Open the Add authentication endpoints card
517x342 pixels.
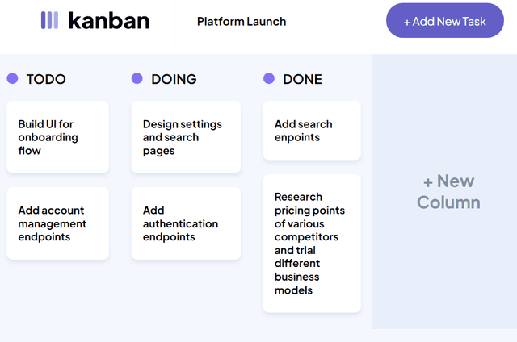pos(186,223)
